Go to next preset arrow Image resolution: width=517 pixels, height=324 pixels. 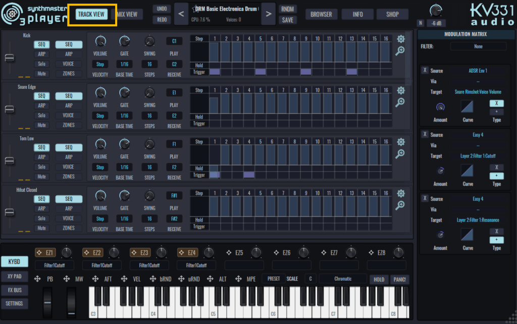point(269,14)
